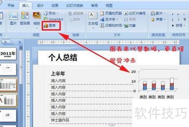Image resolution: width=189 pixels, height=127 pixels.
Task: Open the 符号 special symbols dropdown
Action: pyautogui.click(x=178, y=26)
